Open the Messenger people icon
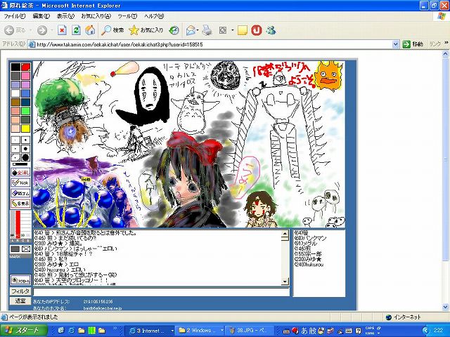 [x=271, y=30]
